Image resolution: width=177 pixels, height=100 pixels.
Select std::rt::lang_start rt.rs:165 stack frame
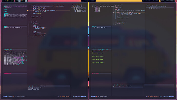12,65
